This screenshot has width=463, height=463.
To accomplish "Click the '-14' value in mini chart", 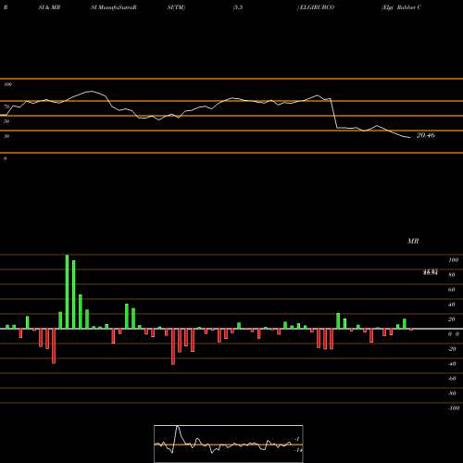I will (298, 450).
